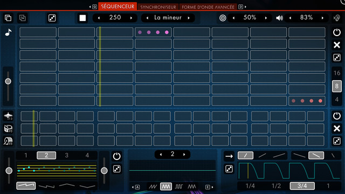Randomize the drum grid with dice
345x194 pixels.
coord(336,141)
